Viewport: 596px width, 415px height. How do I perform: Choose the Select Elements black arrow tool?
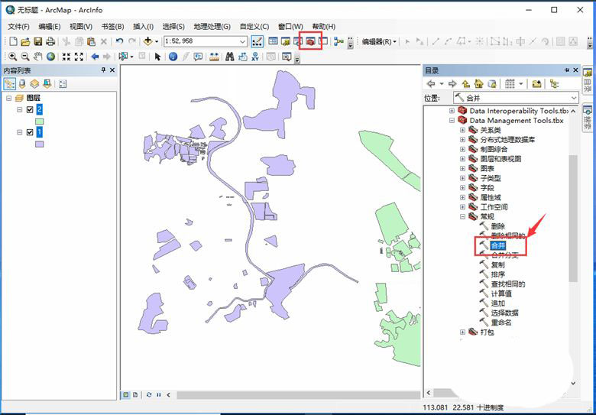click(157, 57)
